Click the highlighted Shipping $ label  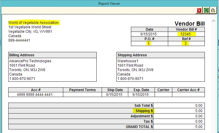(x=144, y=111)
